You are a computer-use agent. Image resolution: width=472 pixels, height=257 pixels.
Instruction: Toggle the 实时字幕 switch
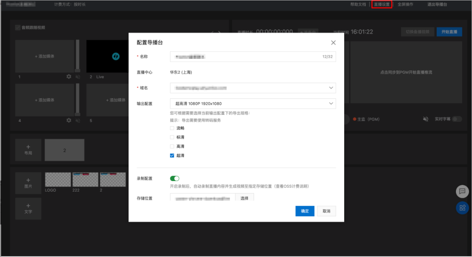point(457,119)
